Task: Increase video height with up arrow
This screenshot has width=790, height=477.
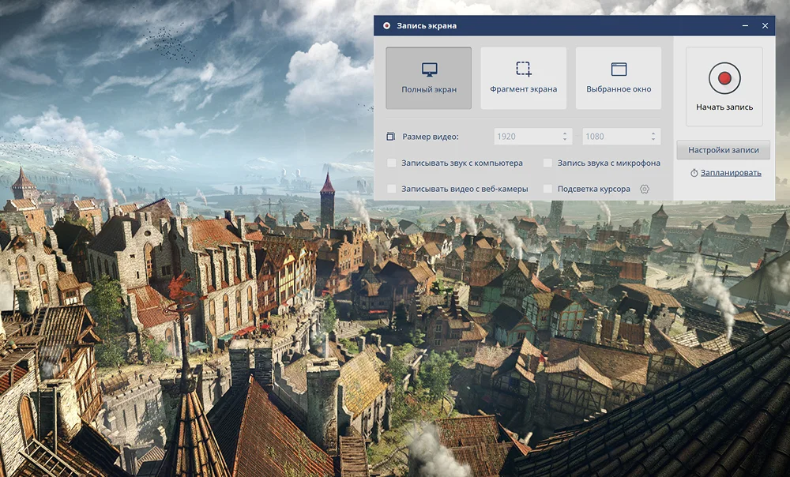Action: pyautogui.click(x=653, y=133)
